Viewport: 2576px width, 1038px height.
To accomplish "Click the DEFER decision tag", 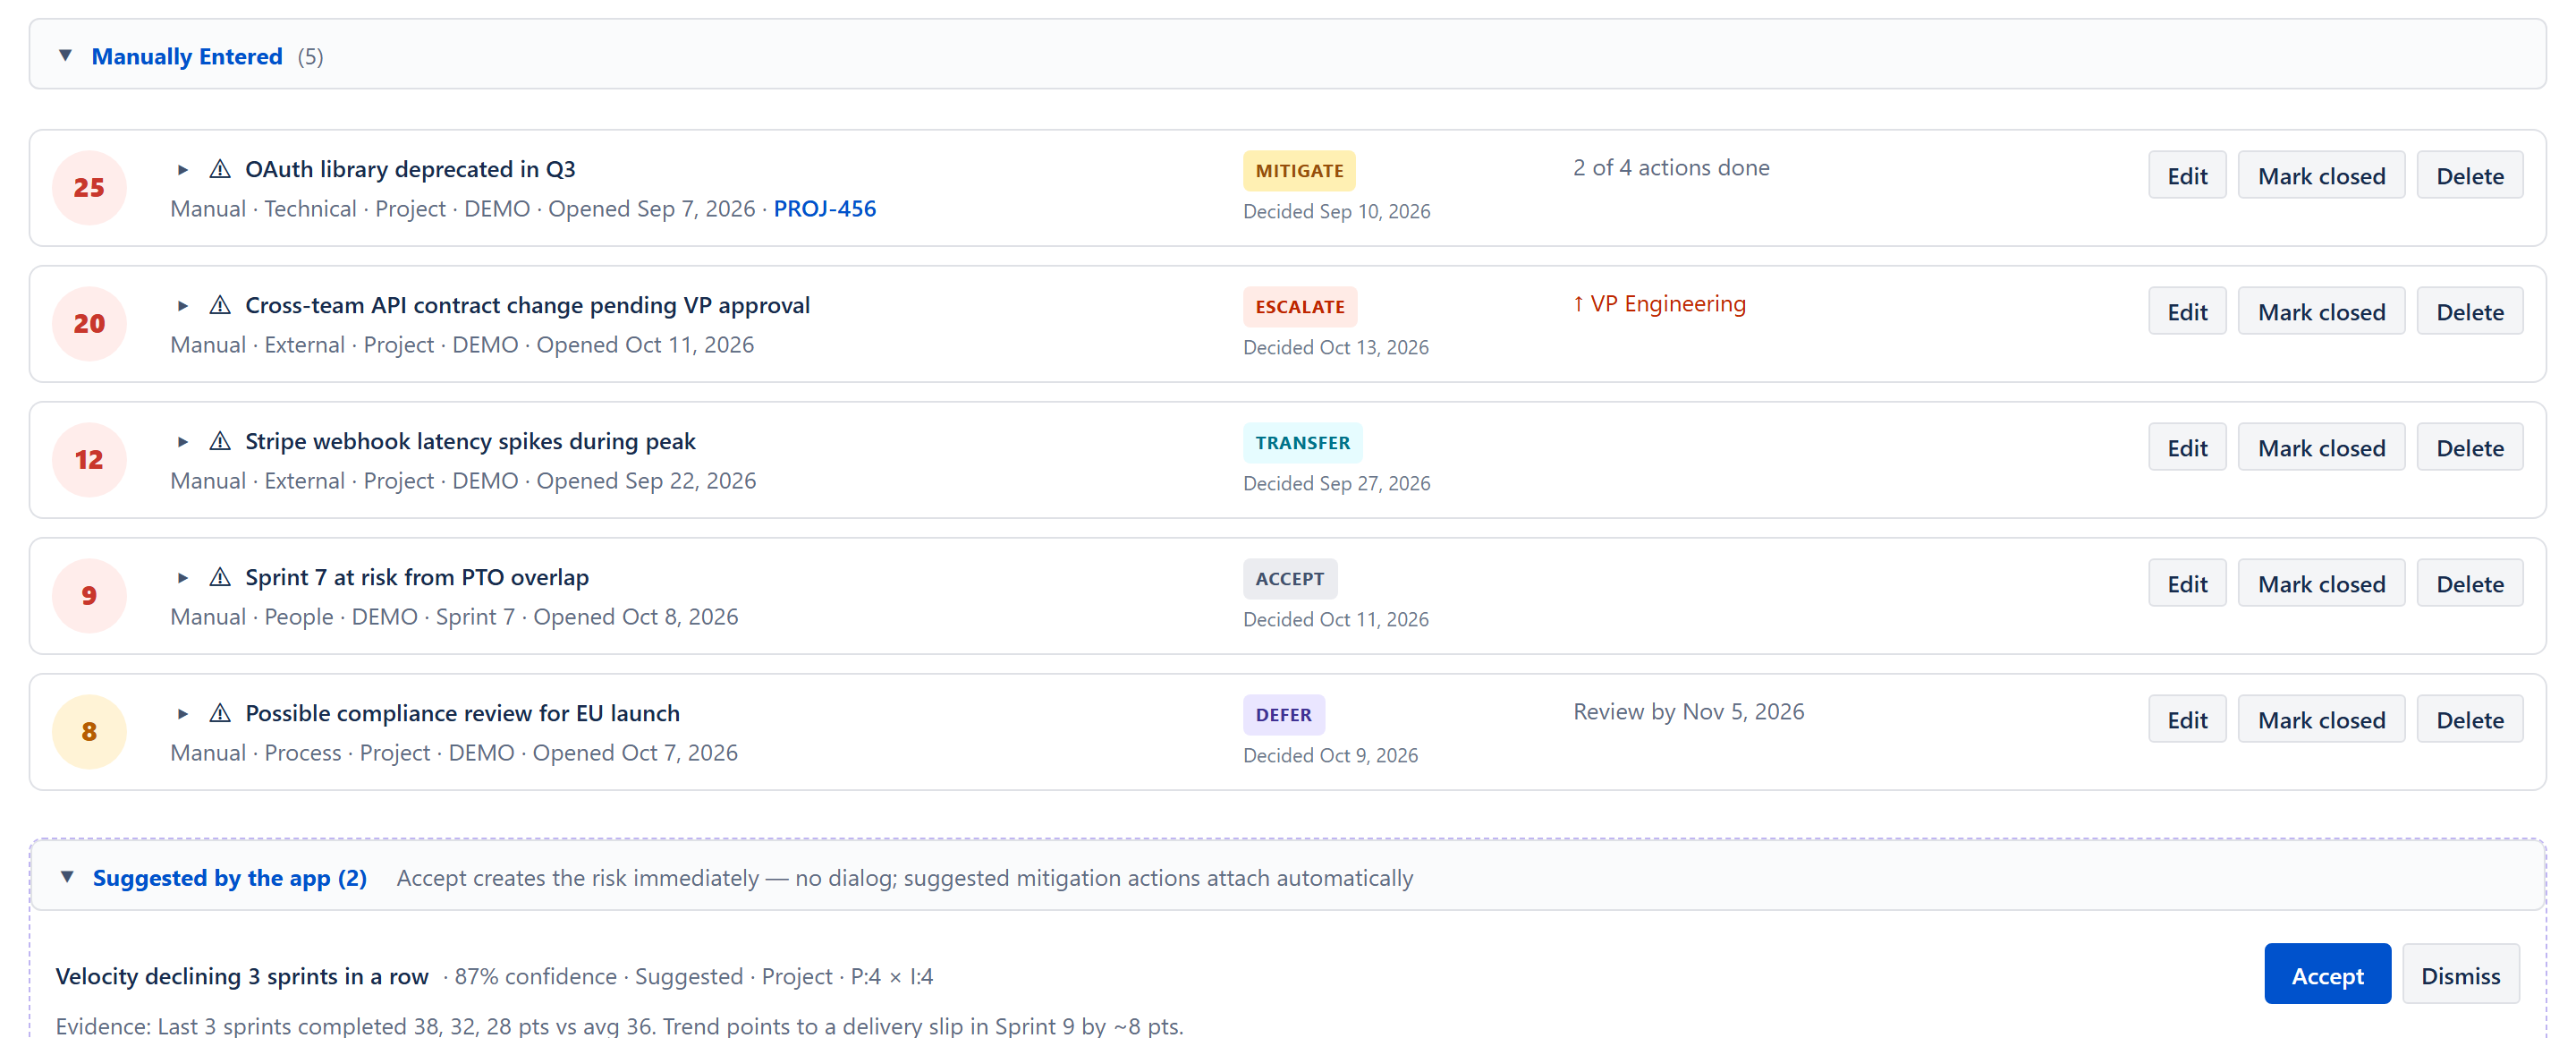I will [x=1283, y=715].
